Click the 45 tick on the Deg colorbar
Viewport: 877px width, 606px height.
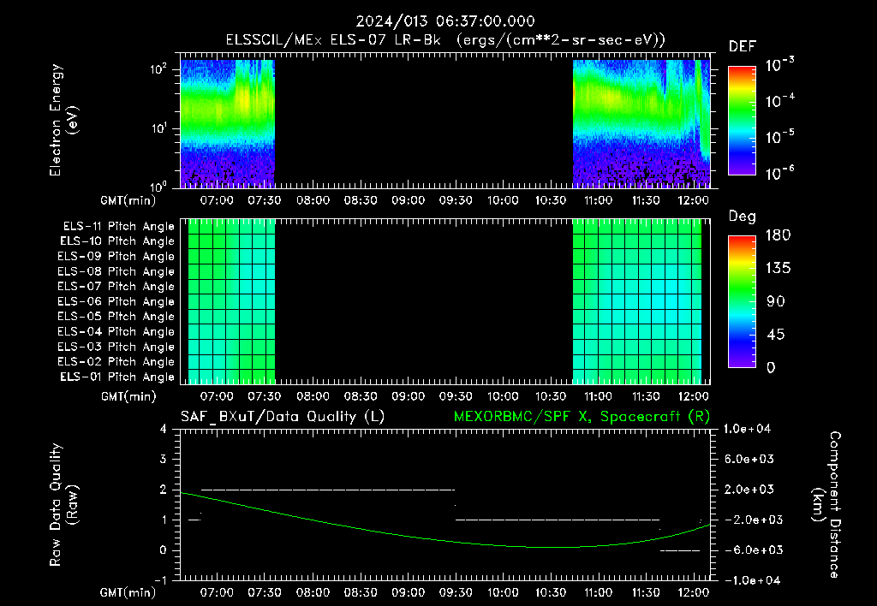775,335
